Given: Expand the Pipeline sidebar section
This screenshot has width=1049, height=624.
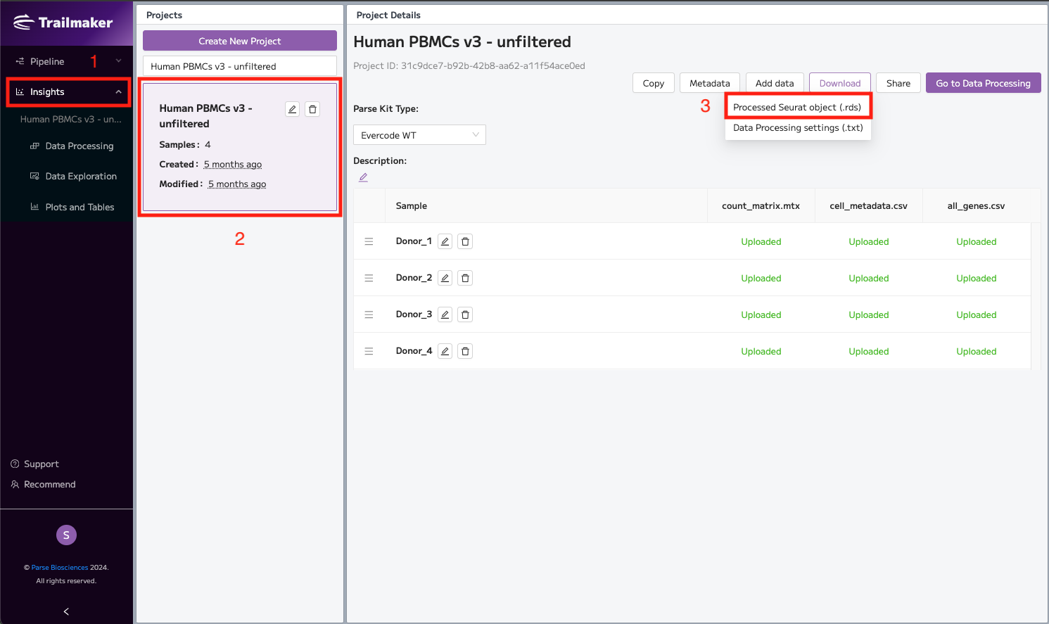Looking at the screenshot, I should [67, 61].
